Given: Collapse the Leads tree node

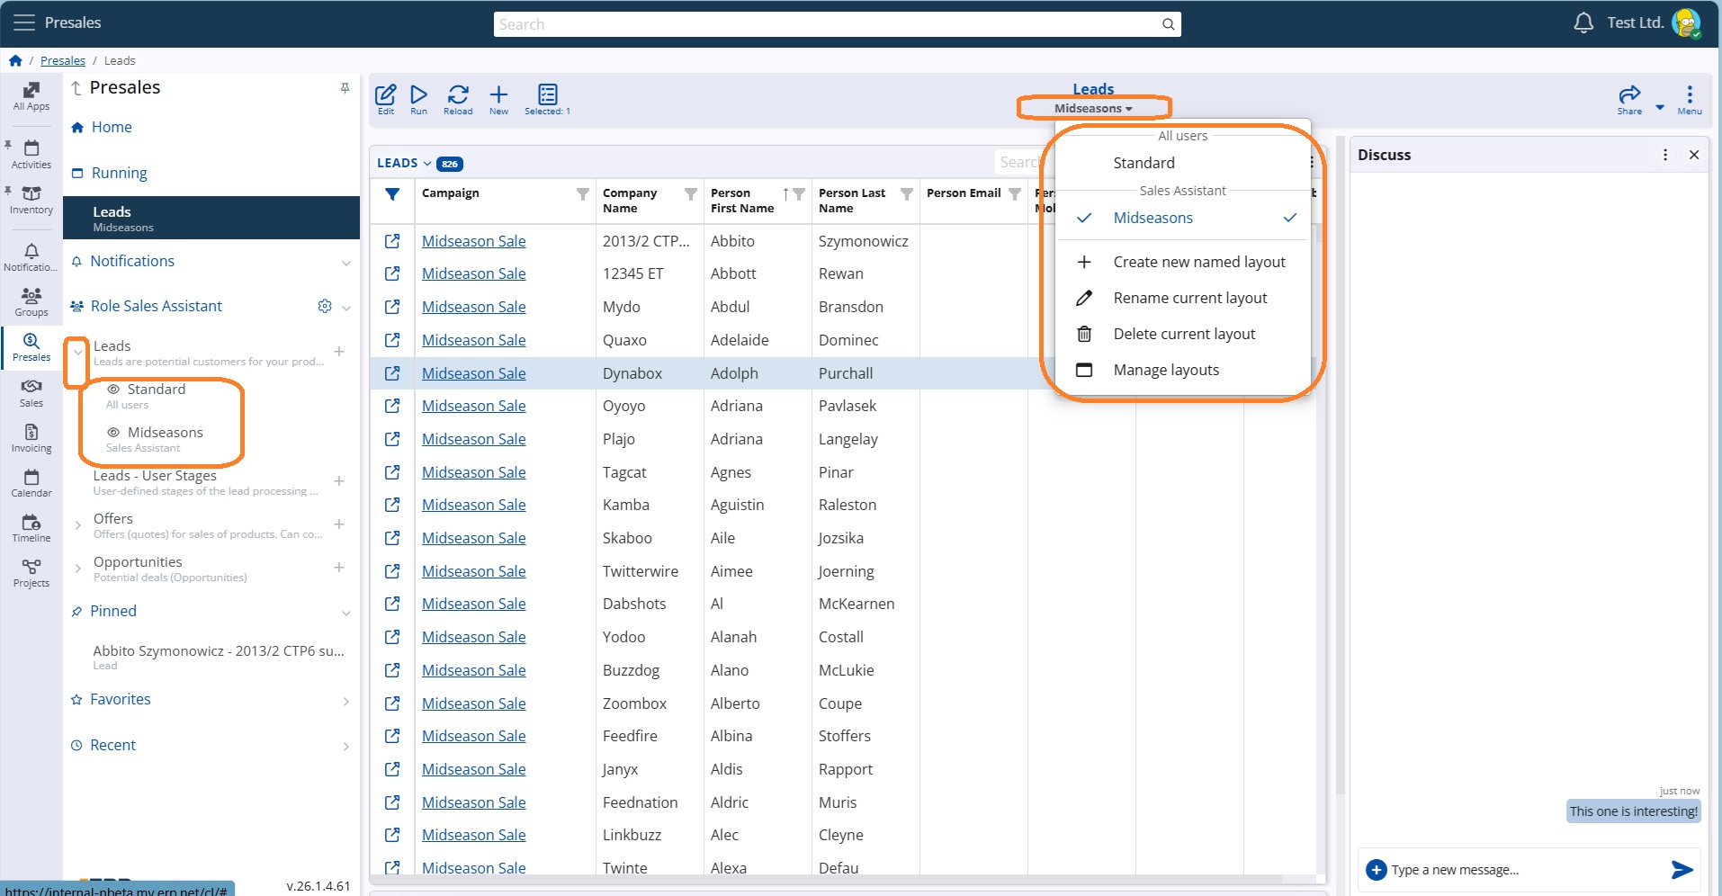Looking at the screenshot, I should (x=77, y=352).
